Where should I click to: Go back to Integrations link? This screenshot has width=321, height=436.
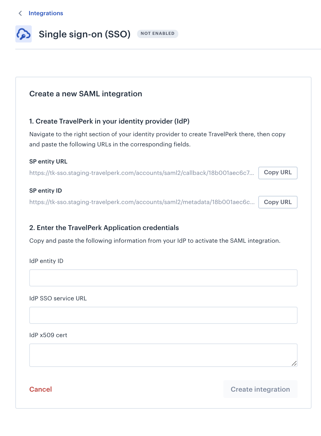click(x=46, y=13)
